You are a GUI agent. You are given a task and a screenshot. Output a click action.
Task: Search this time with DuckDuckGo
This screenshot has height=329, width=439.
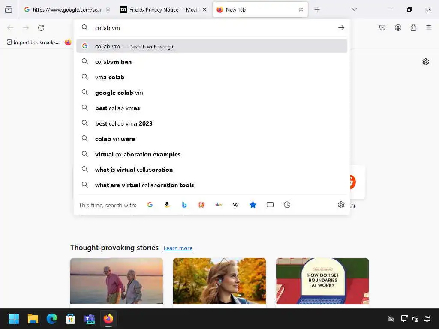point(201,205)
